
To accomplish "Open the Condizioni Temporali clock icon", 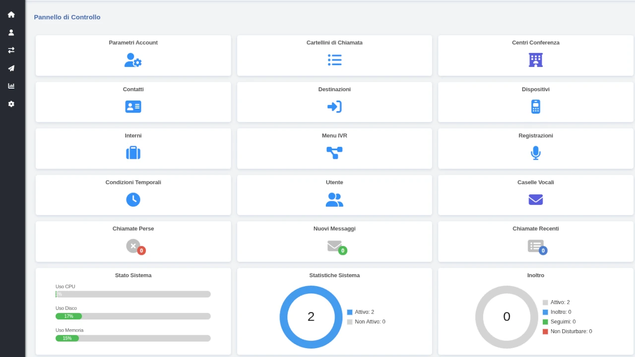I will (133, 199).
